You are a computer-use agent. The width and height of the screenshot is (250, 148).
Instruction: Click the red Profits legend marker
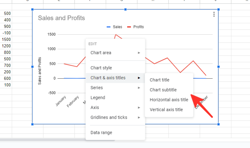click(x=130, y=27)
